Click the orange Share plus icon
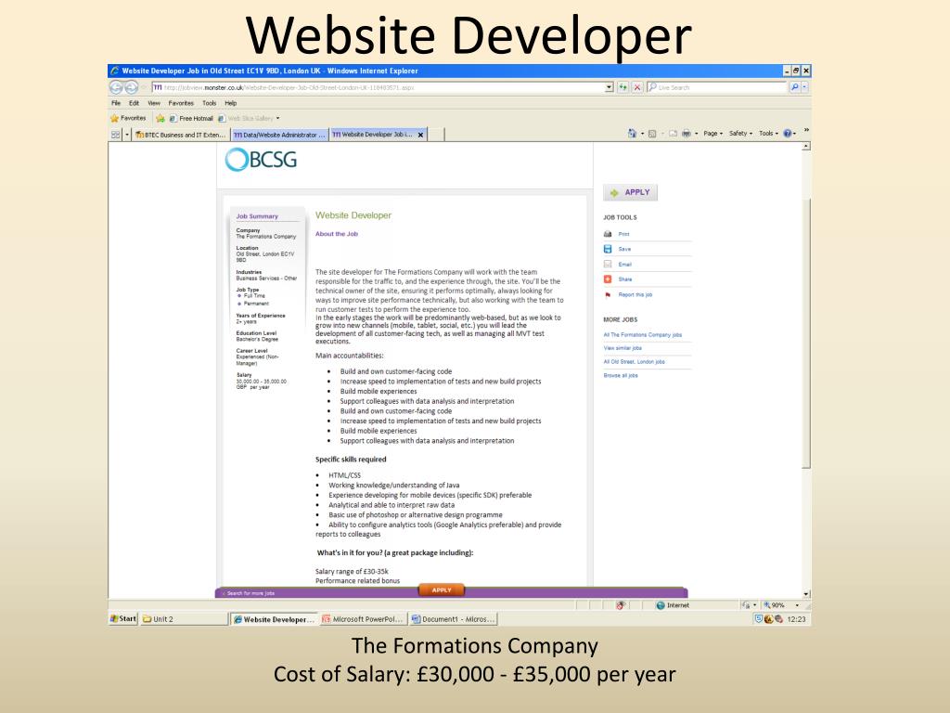This screenshot has width=950, height=713. pos(608,279)
